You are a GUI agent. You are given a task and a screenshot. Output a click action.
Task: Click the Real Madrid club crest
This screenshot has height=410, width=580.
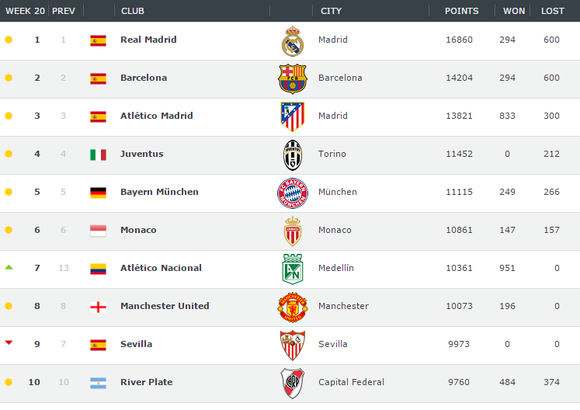click(293, 41)
